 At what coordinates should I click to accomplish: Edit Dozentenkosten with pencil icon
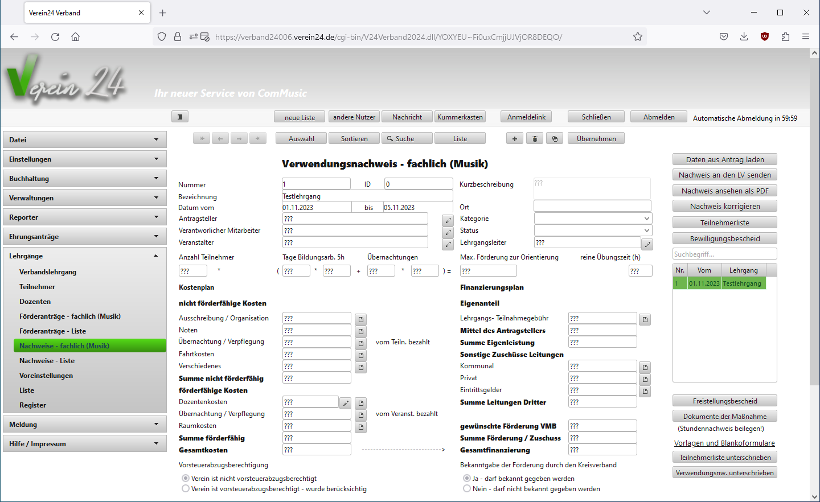345,403
